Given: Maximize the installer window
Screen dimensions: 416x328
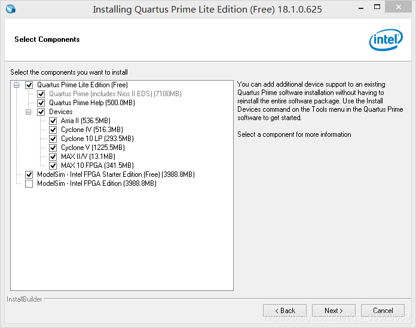Looking at the screenshot, I should click(377, 7).
